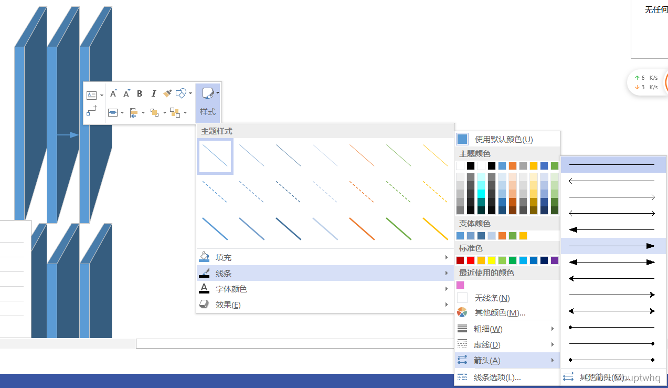Click the send to back icon
The height and width of the screenshot is (388, 668).
tap(154, 112)
